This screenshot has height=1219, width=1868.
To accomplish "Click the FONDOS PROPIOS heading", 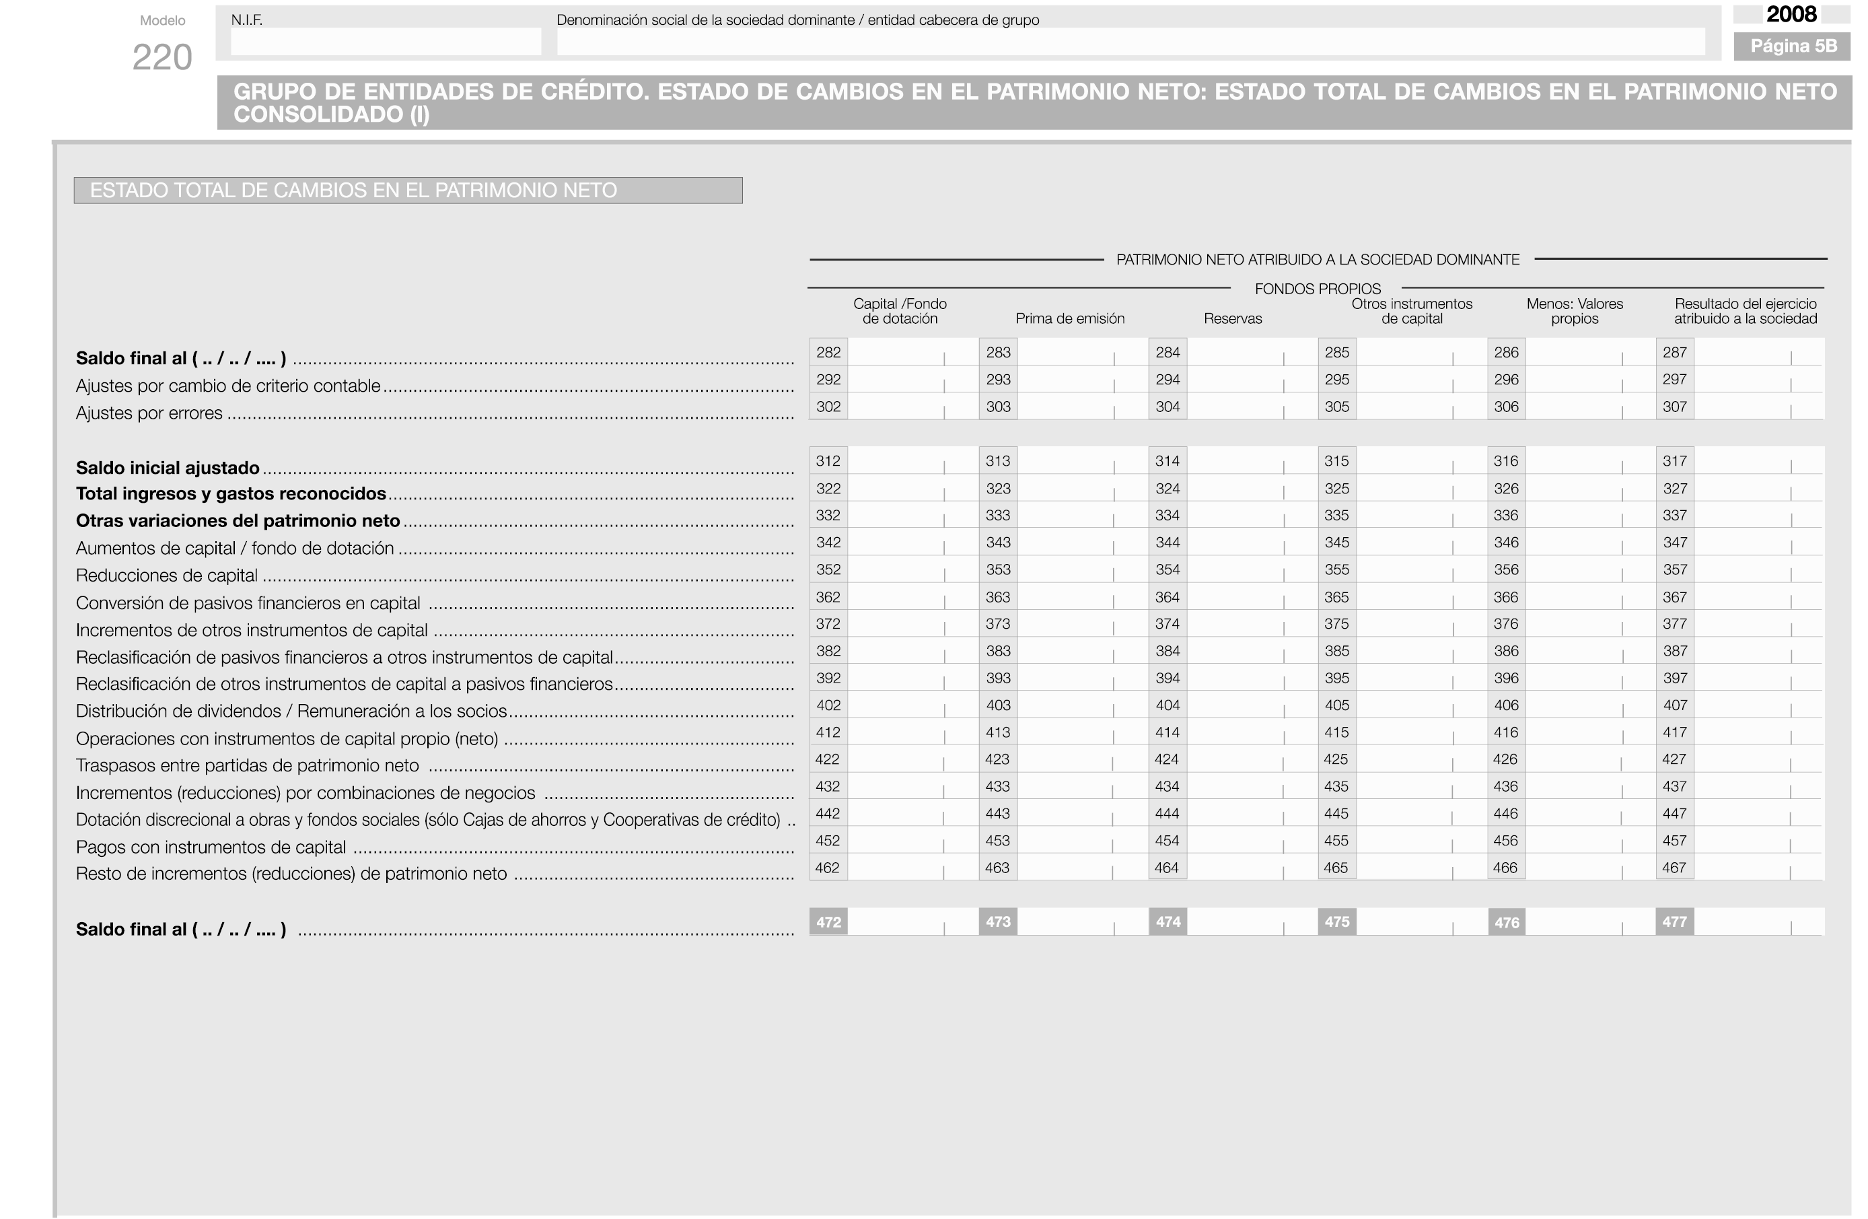I will point(1318,288).
